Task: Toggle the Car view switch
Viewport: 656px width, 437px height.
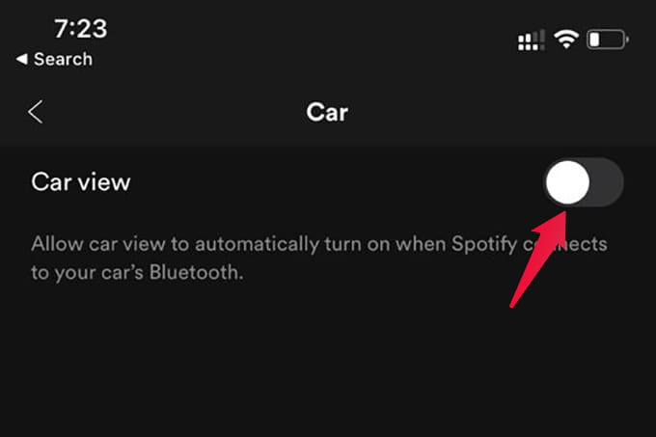Action: (584, 182)
